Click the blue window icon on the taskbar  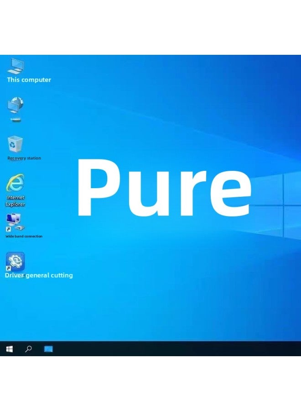coord(48,349)
